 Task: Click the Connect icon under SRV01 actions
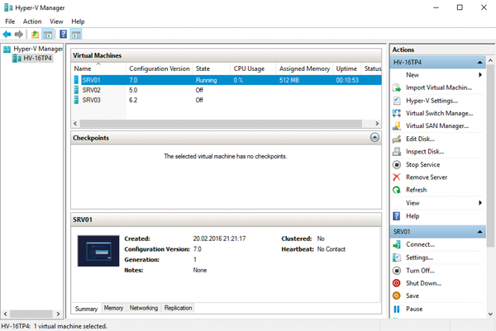(x=397, y=244)
